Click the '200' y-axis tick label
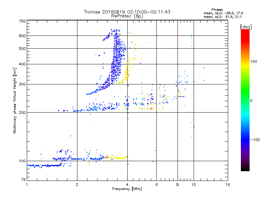The height and width of the screenshot is (201, 268). [x=22, y=113]
